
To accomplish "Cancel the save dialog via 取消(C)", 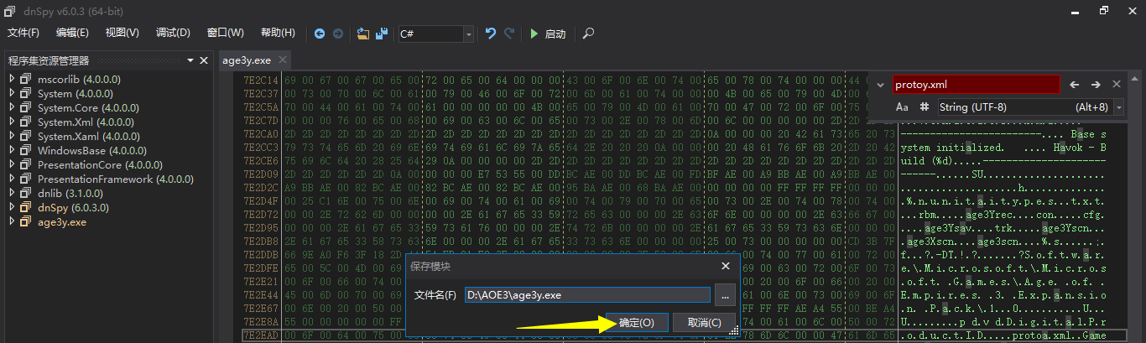I will pyautogui.click(x=704, y=323).
